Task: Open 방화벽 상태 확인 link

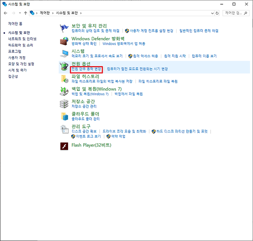Action: pyautogui.click(x=84, y=44)
